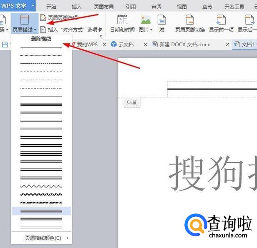This screenshot has height=248, width=257.
Task: Choose the highlighted gray shaded line style
Action: click(x=41, y=211)
